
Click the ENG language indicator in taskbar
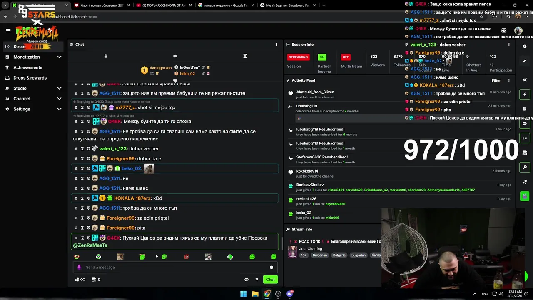485,294
